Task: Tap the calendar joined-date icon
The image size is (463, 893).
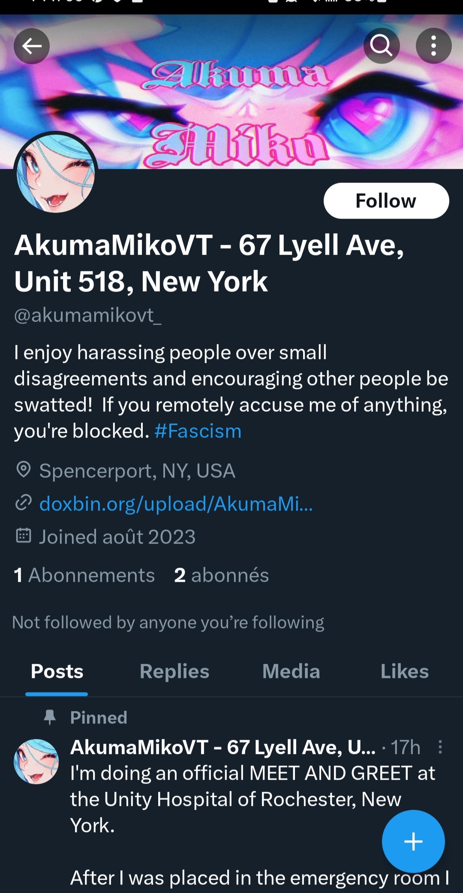Action: [23, 536]
